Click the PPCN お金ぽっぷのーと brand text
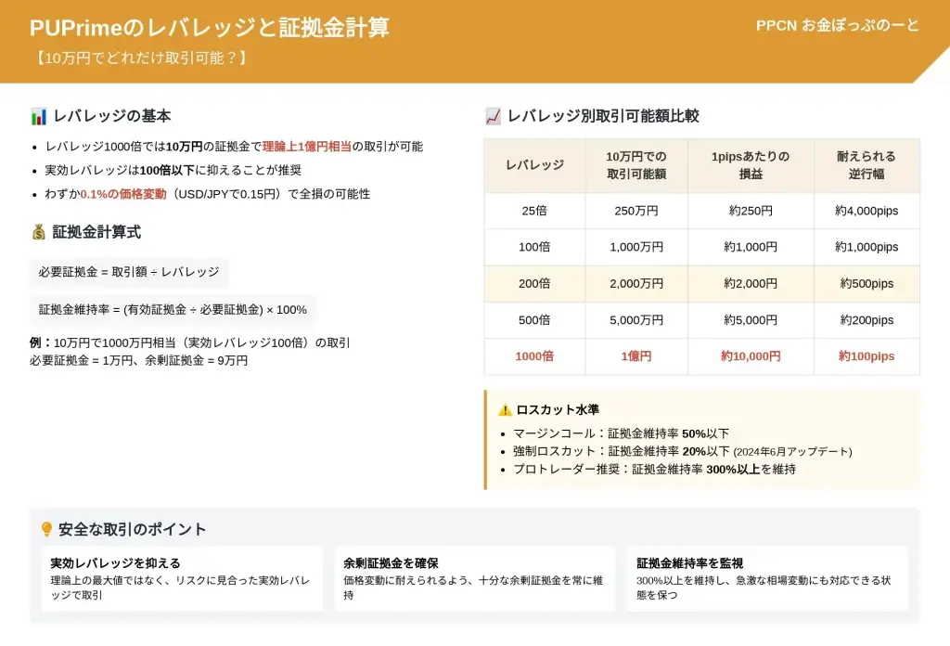950x646 pixels. click(x=837, y=25)
